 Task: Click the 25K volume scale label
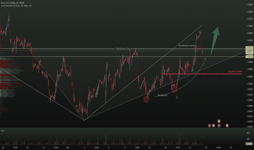coord(248,139)
